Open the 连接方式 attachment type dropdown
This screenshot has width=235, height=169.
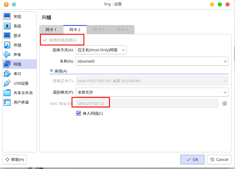point(101,50)
